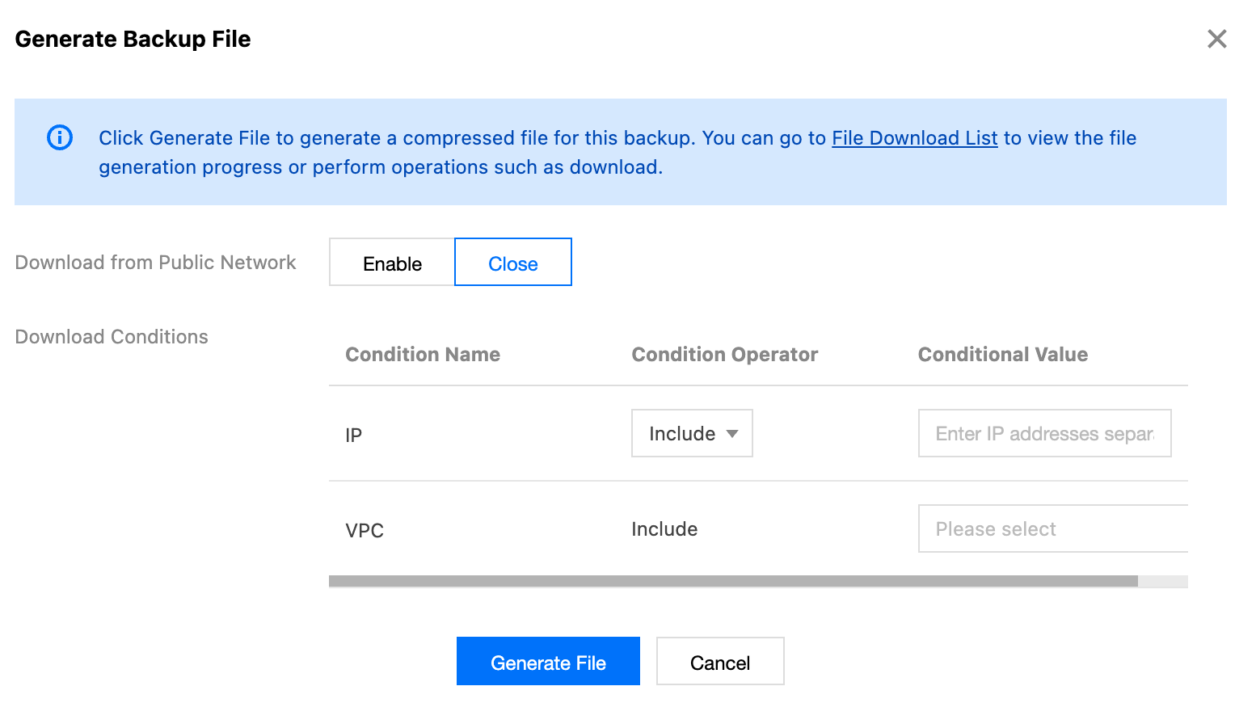The image size is (1256, 703).
Task: Click the horizontal scrollbar under the conditions table
Action: pyautogui.click(x=732, y=581)
